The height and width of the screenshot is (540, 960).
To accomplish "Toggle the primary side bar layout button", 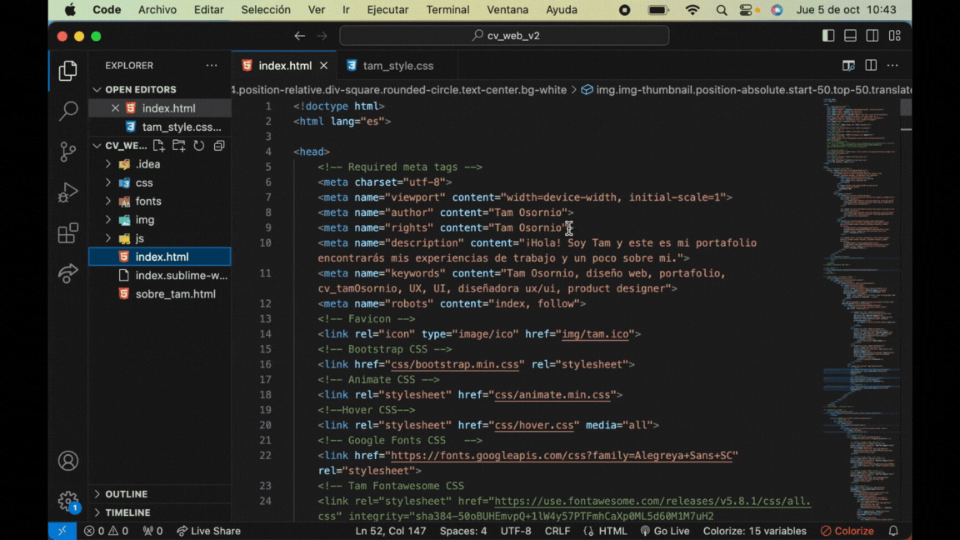I will coord(828,36).
